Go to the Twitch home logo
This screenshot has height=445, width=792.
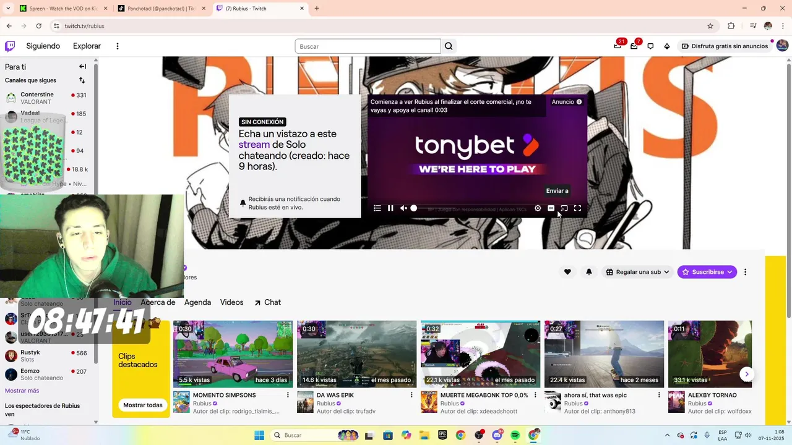[x=10, y=46]
